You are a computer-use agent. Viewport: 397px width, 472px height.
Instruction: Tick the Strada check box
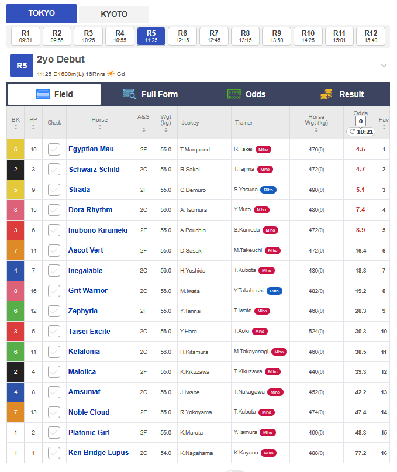click(54, 190)
